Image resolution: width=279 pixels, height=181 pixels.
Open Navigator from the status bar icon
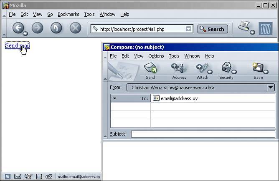click(8, 176)
